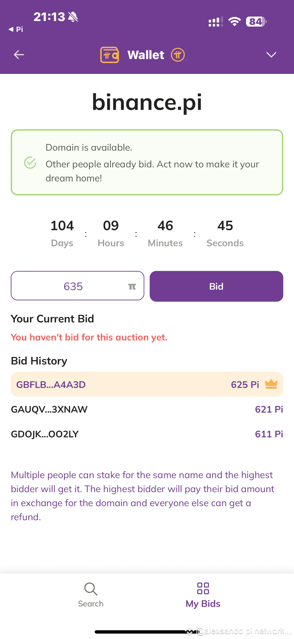The image size is (294, 639).
Task: Tap the green checkmark availability icon
Action: tap(30, 163)
